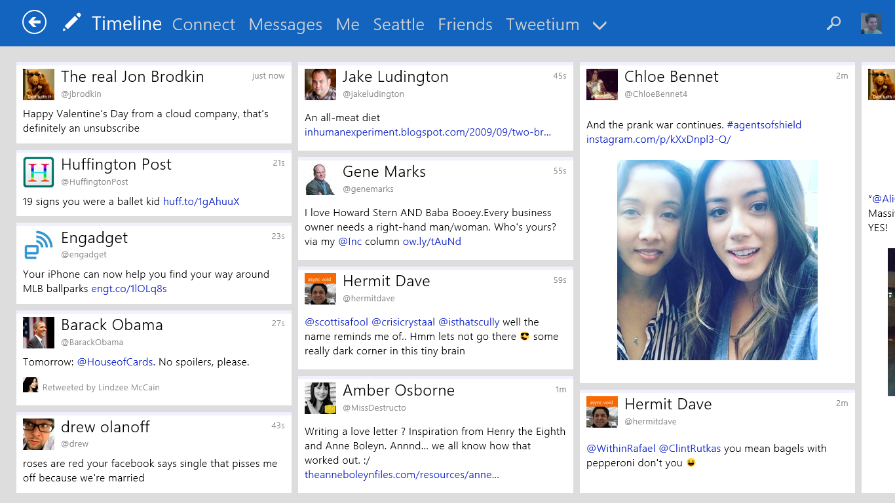Click Amber Osborne's profile avatar

point(320,398)
